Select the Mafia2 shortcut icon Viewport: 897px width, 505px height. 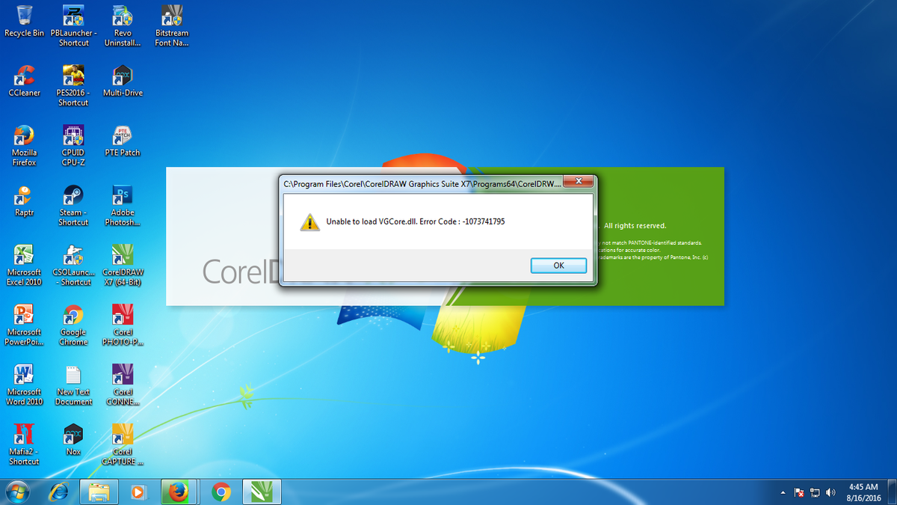pyautogui.click(x=24, y=444)
